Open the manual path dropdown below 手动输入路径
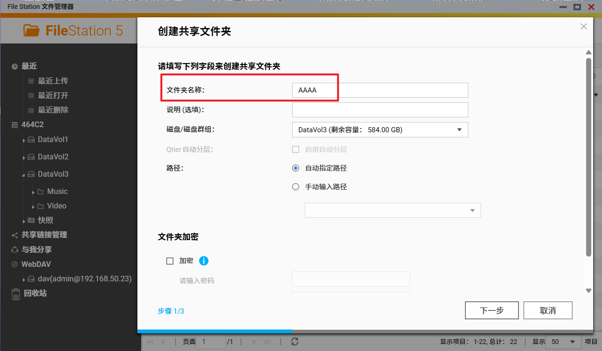The image size is (602, 351). tap(393, 210)
